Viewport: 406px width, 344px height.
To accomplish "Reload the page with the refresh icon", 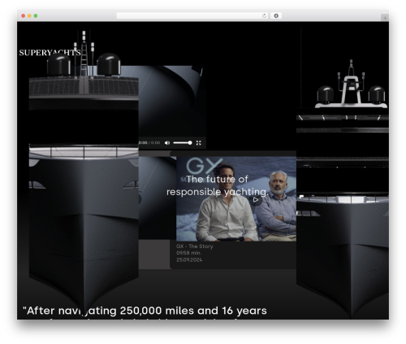I will (x=264, y=16).
